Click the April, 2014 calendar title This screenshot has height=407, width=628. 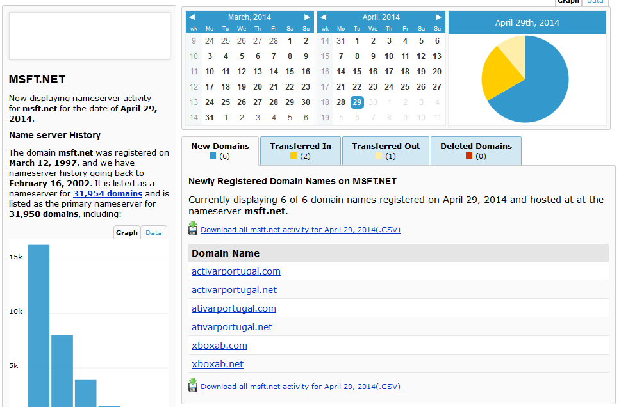point(381,17)
